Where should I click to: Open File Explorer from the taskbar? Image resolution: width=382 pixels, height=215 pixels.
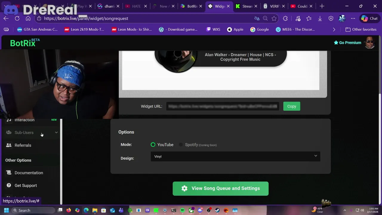tap(95, 211)
